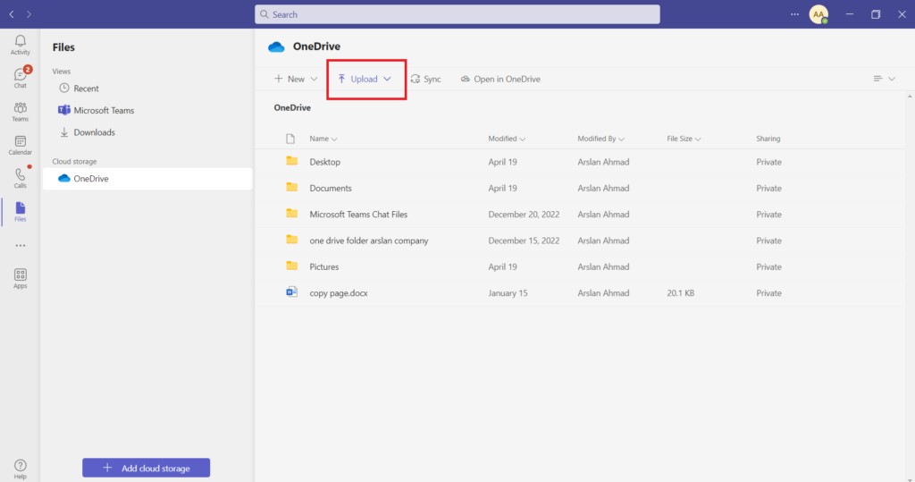Viewport: 915px width, 482px height.
Task: Open the Activity bell icon
Action: [20, 45]
